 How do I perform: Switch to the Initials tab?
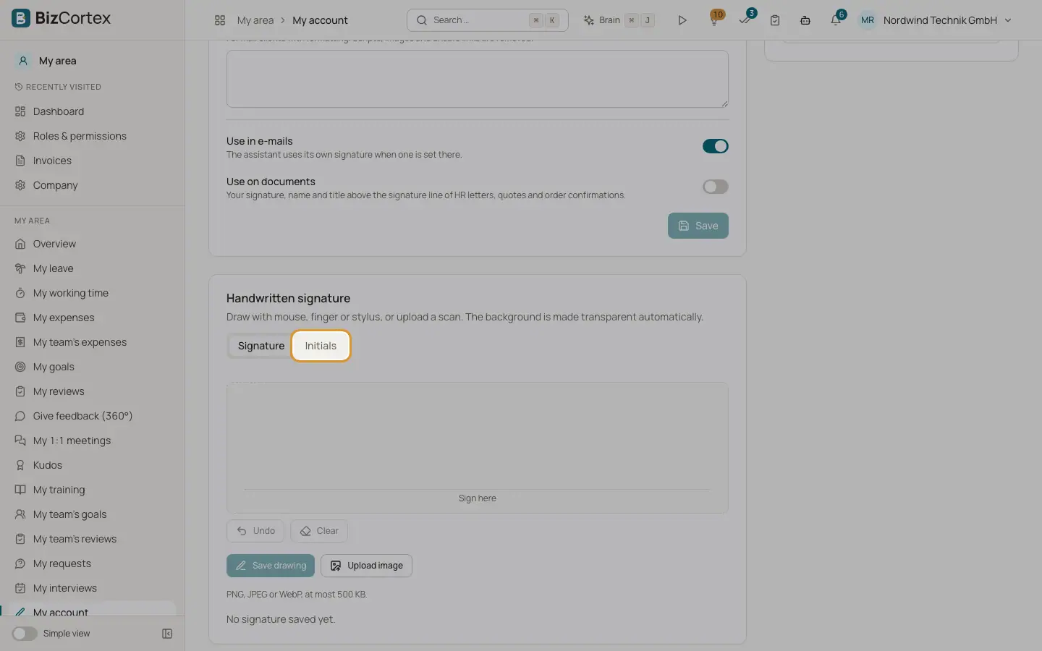point(321,346)
